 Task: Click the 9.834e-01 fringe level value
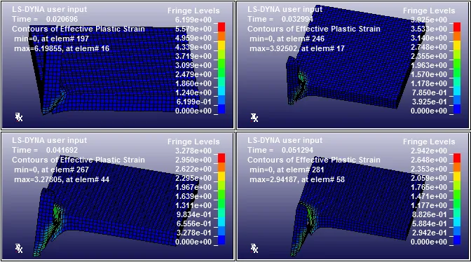tap(193, 214)
